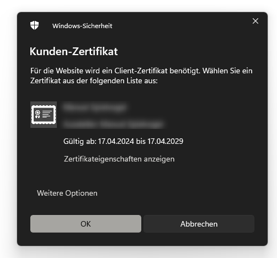Viewport: 277px width, 258px height.
Task: Click the start date 17.04.2024
Action: click(116, 141)
